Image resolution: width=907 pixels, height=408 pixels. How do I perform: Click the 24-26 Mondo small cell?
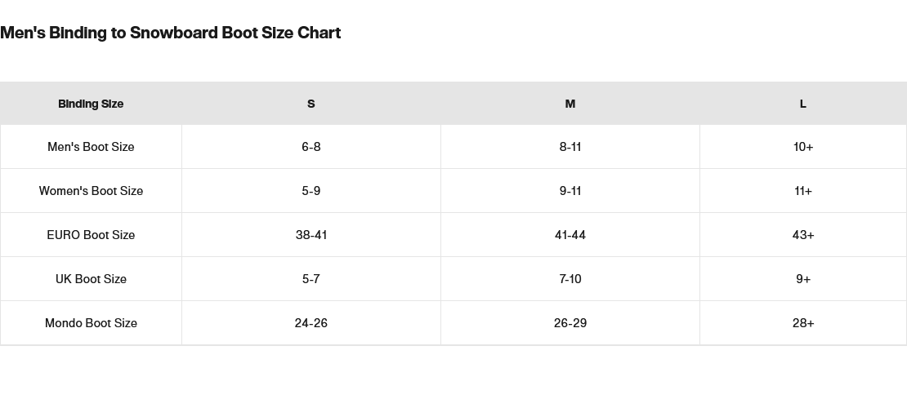311,323
